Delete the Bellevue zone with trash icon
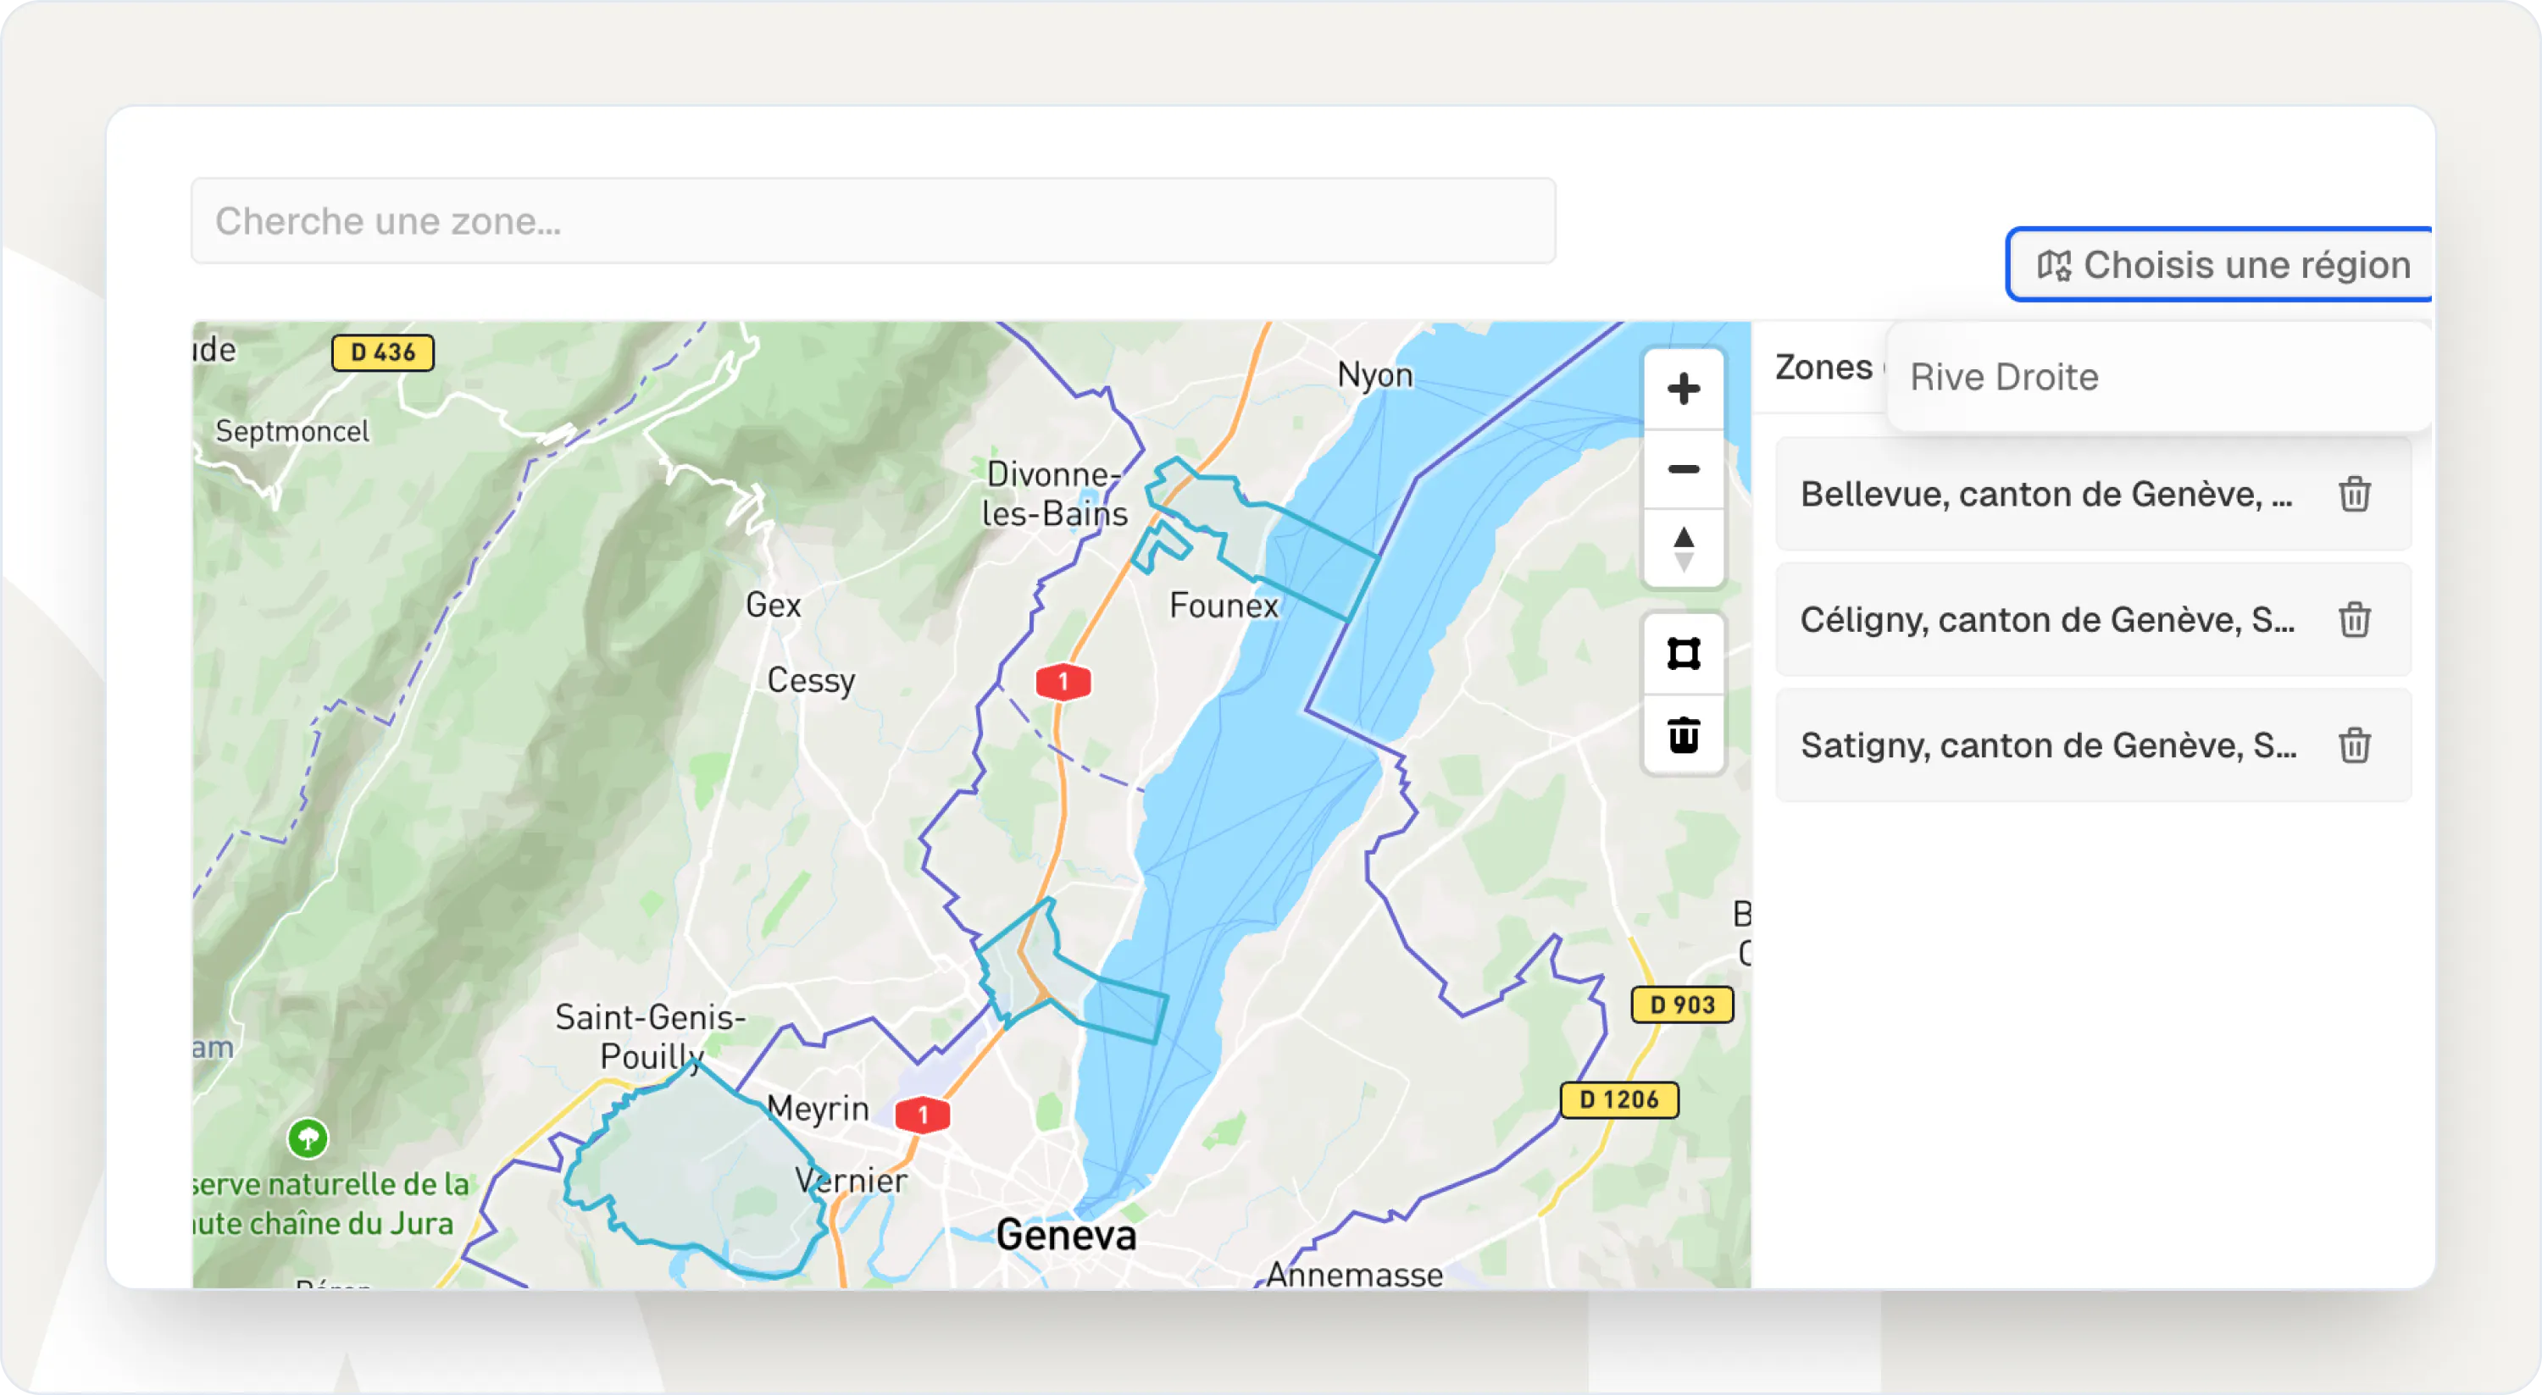2542x1395 pixels. pyautogui.click(x=2355, y=495)
